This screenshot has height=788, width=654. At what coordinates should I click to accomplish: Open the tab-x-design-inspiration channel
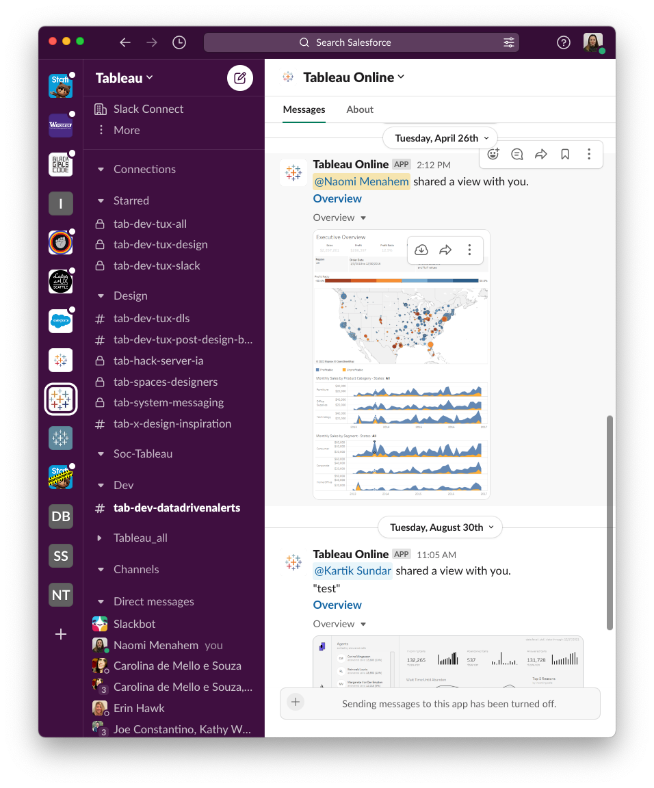pos(174,424)
